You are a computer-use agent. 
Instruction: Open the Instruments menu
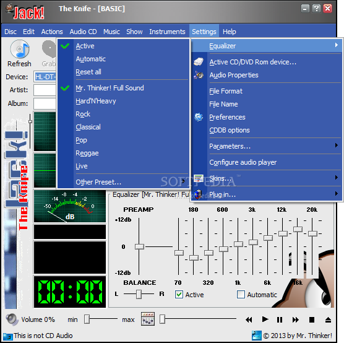[167, 32]
